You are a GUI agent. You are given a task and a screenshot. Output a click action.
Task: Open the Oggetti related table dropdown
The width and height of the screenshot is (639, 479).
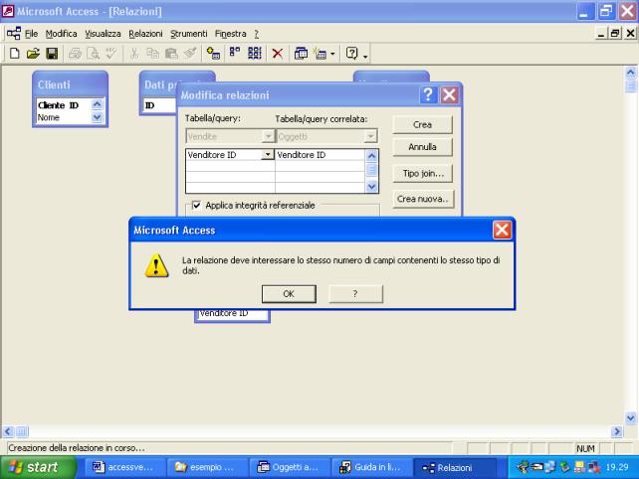370,136
